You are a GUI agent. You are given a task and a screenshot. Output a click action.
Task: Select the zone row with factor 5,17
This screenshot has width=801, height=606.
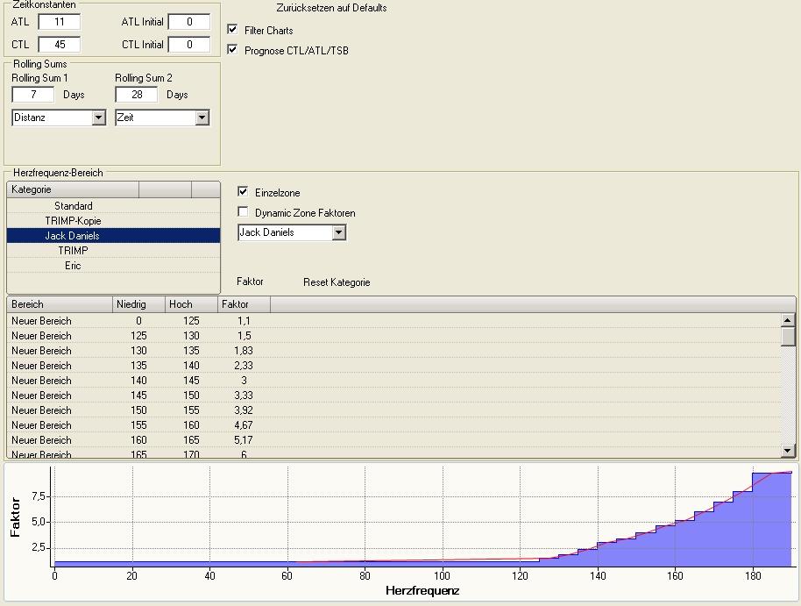(393, 439)
